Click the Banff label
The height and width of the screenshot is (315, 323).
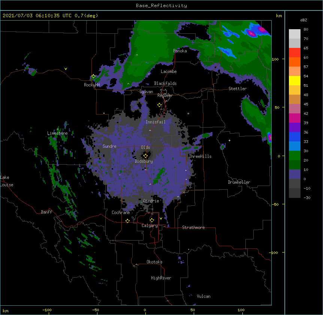point(46,212)
